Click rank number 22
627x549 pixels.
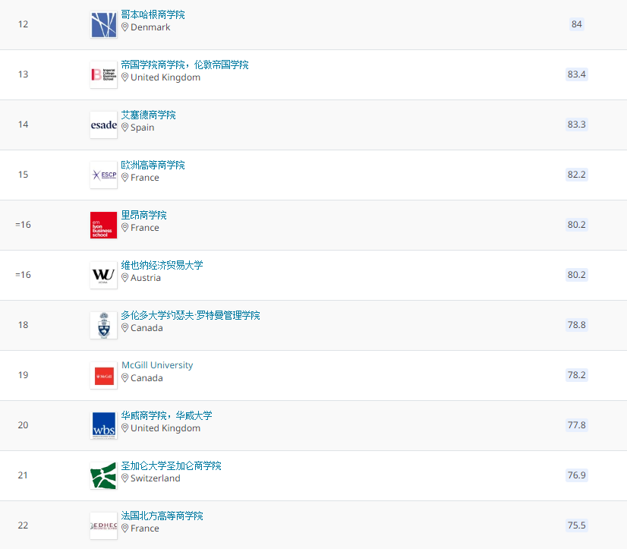[24, 525]
